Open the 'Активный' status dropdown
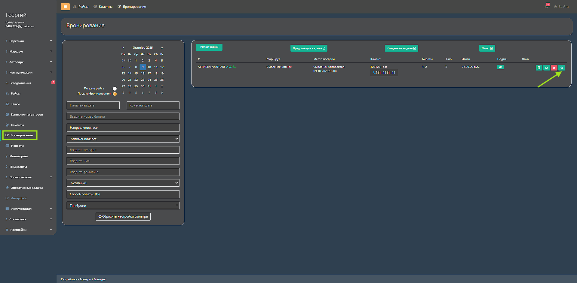 123,183
